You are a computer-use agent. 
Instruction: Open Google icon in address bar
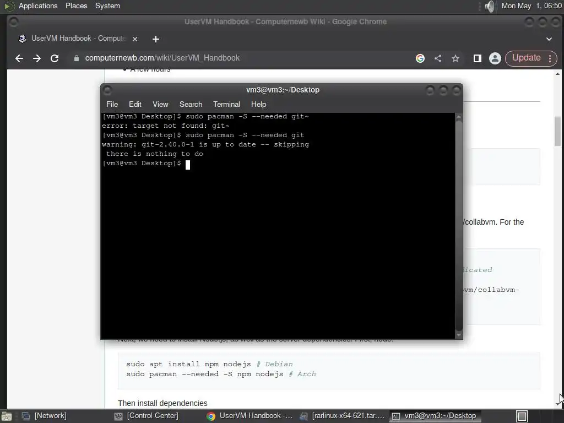point(420,58)
